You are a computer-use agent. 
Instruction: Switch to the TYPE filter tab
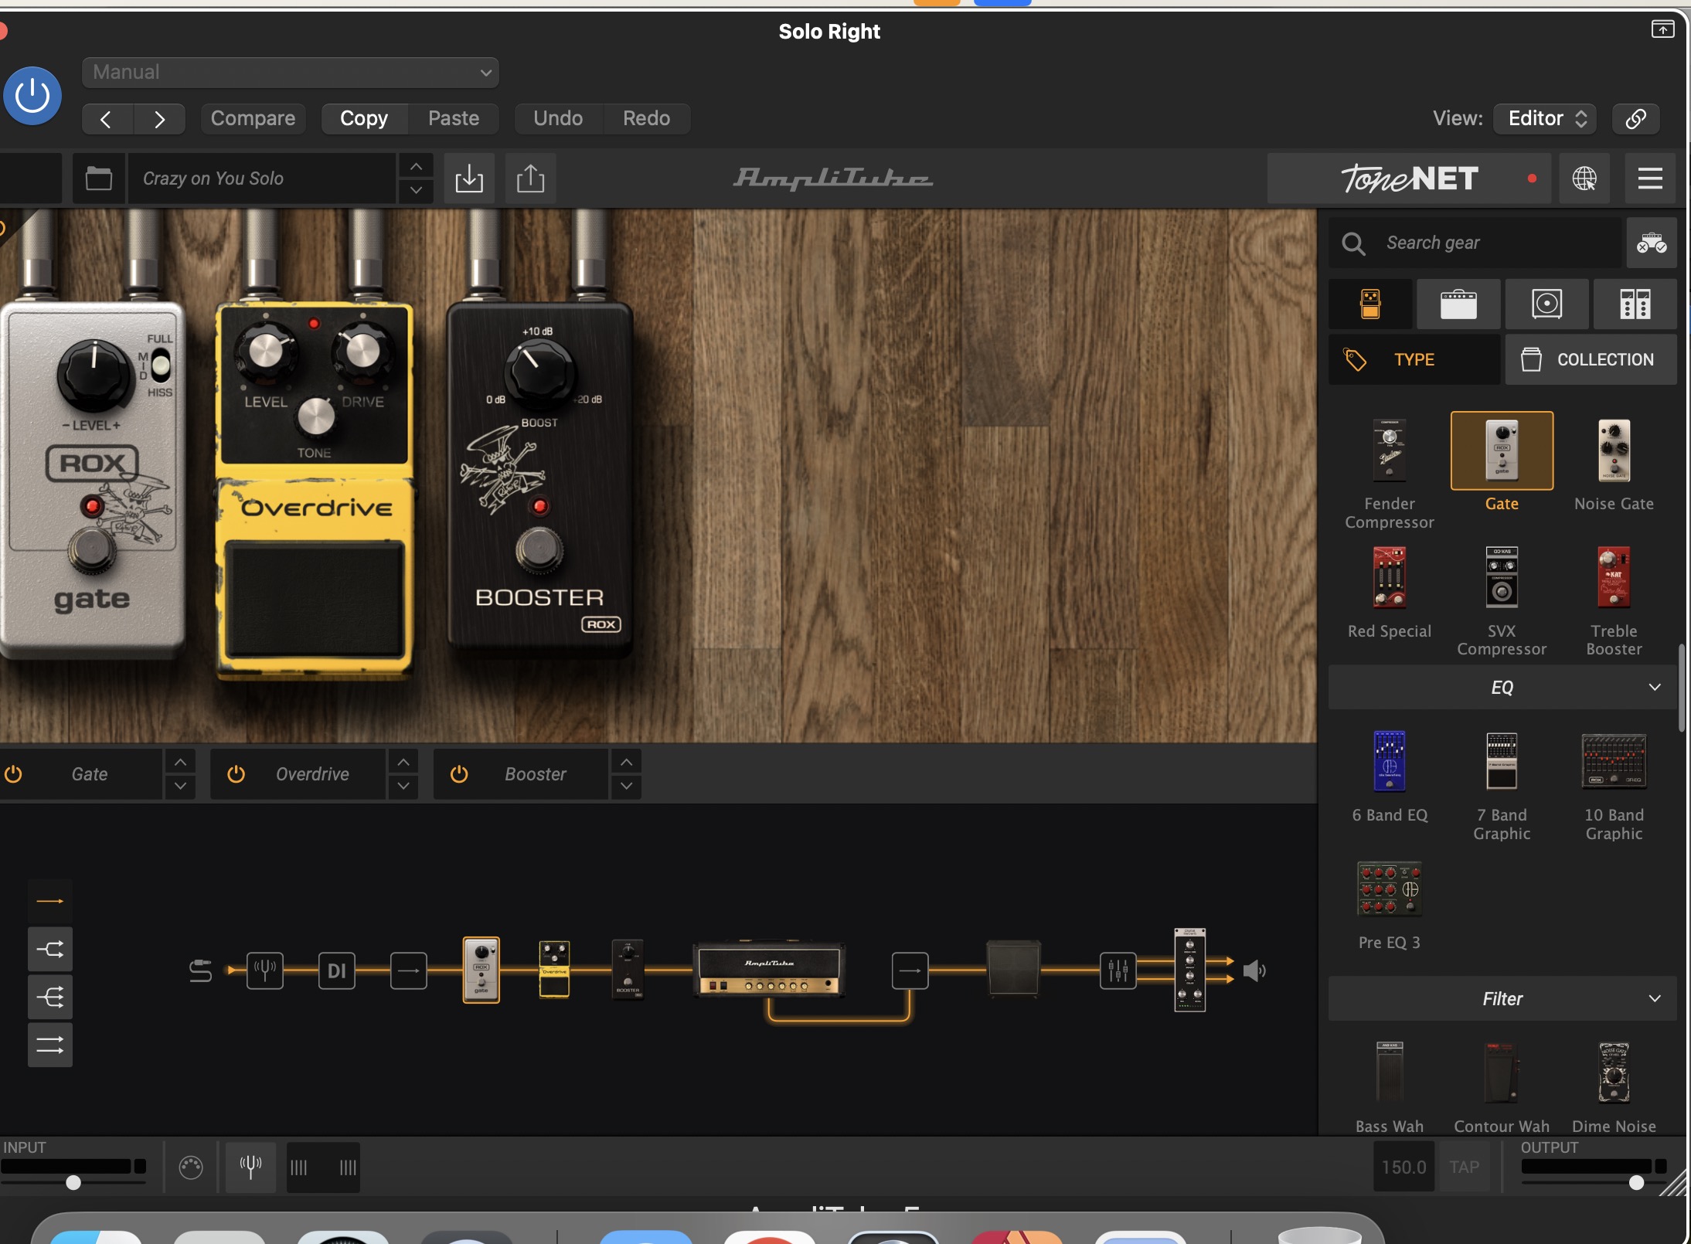tap(1414, 359)
